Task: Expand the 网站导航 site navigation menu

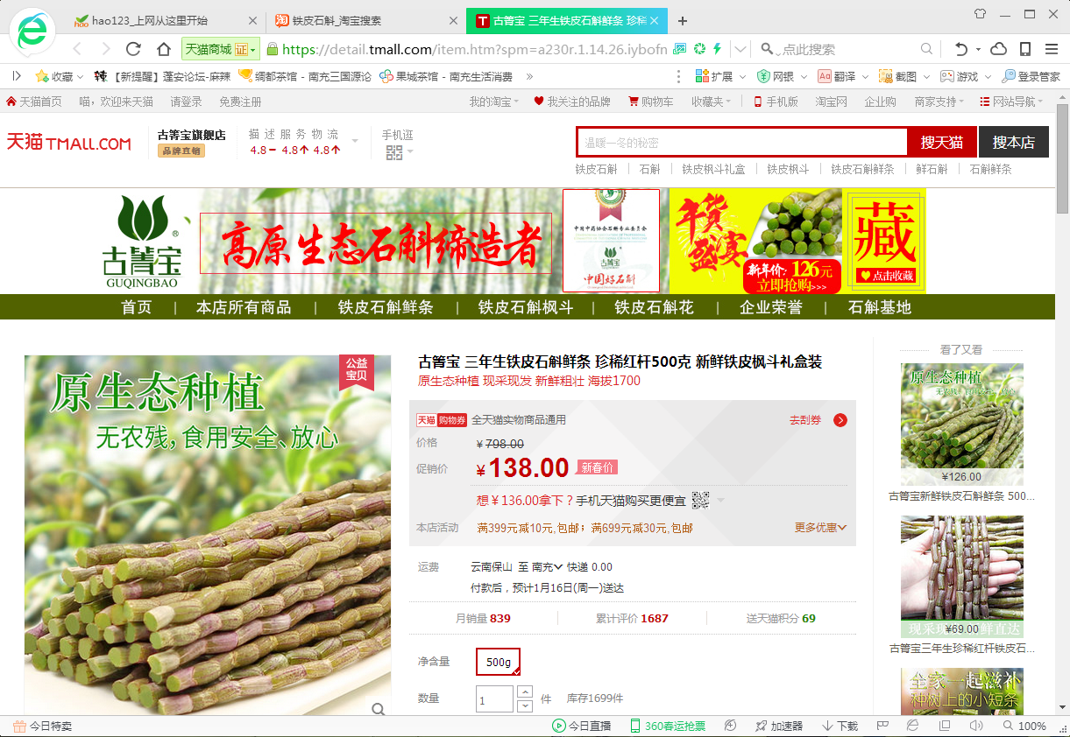Action: pos(1011,102)
